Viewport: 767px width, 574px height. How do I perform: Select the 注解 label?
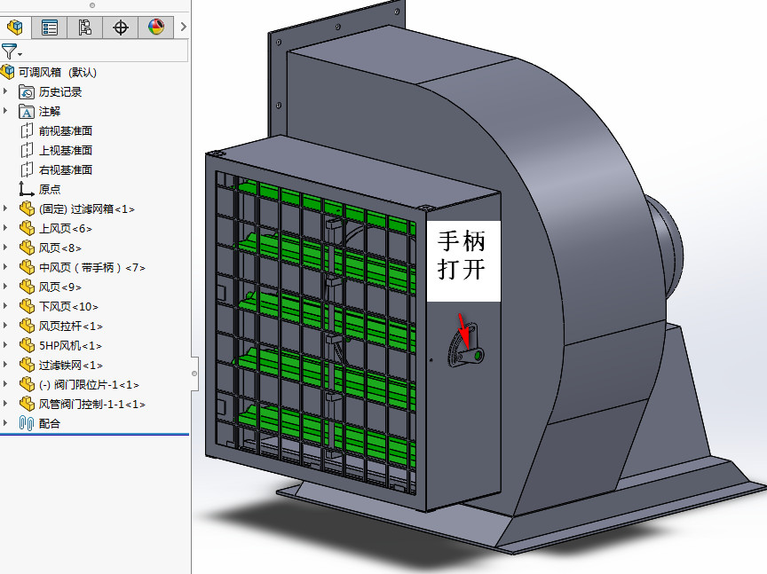point(50,112)
